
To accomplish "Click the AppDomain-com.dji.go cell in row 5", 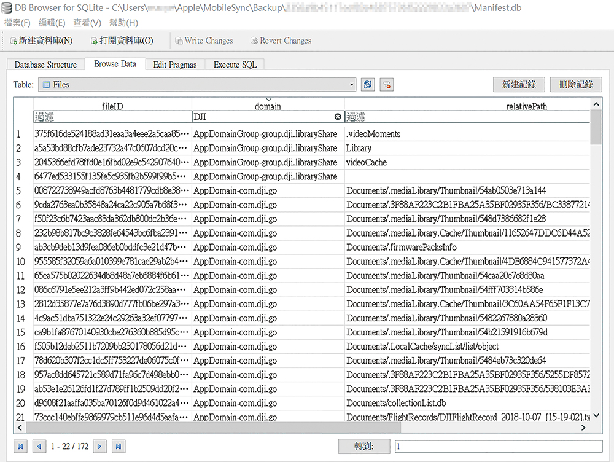I will 268,190.
